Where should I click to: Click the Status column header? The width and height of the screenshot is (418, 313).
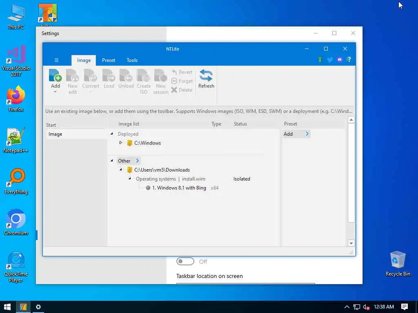click(x=240, y=124)
